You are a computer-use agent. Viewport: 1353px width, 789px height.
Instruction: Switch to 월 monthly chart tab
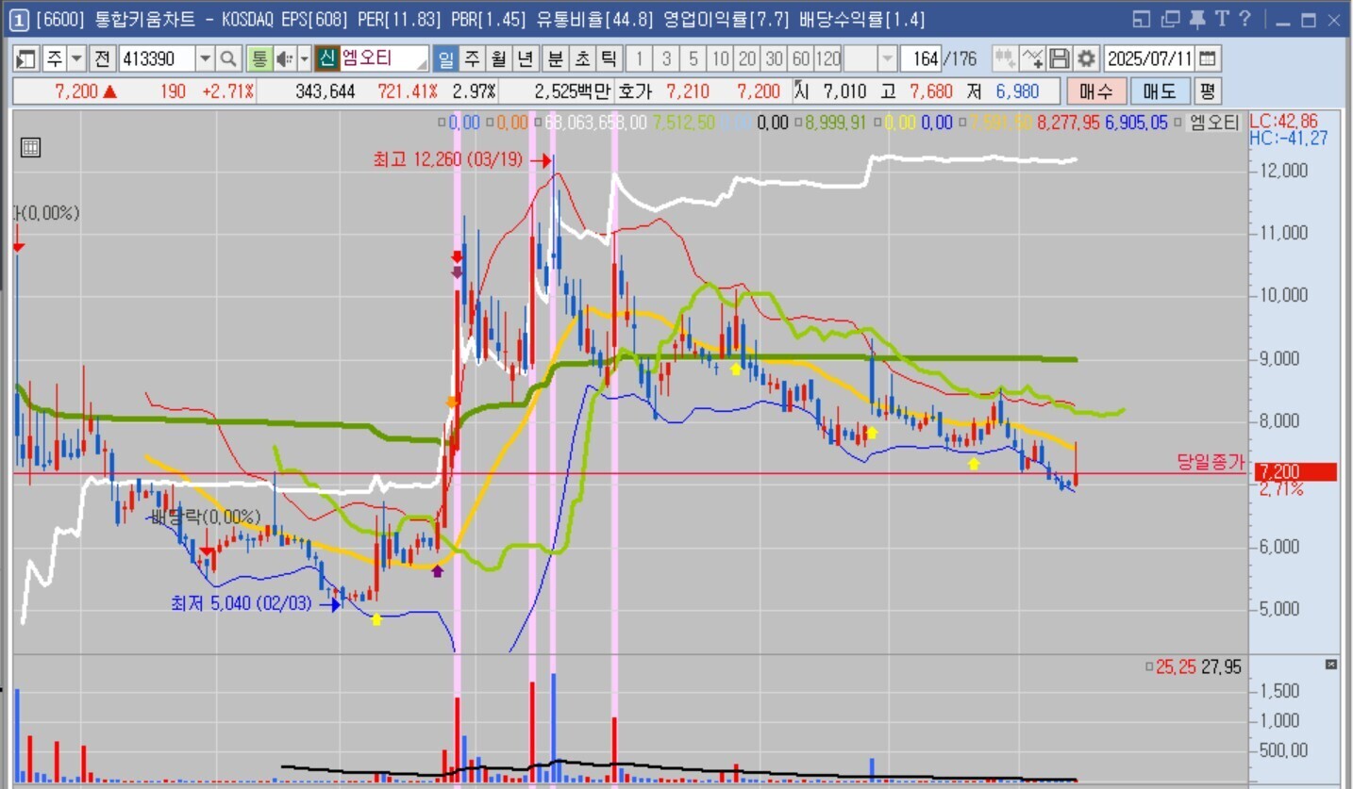pos(498,59)
